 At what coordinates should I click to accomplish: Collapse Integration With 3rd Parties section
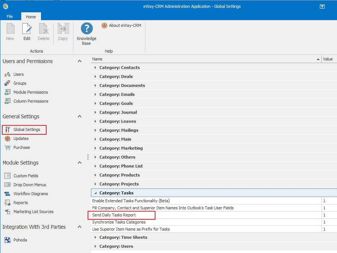(79, 227)
